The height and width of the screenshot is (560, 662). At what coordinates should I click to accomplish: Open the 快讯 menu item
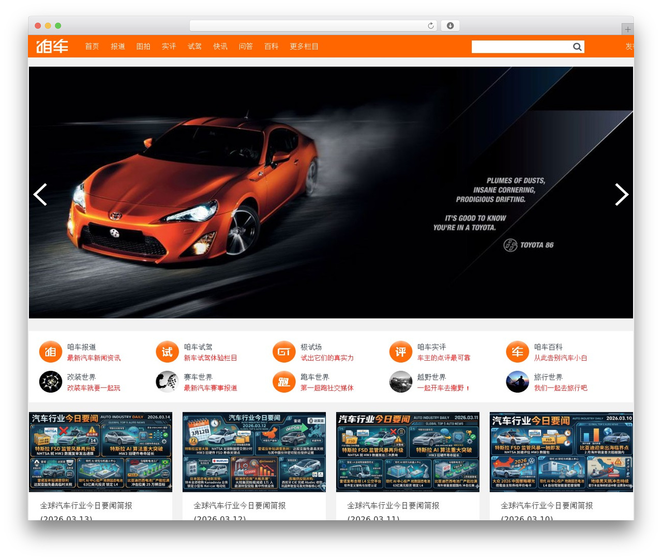220,46
